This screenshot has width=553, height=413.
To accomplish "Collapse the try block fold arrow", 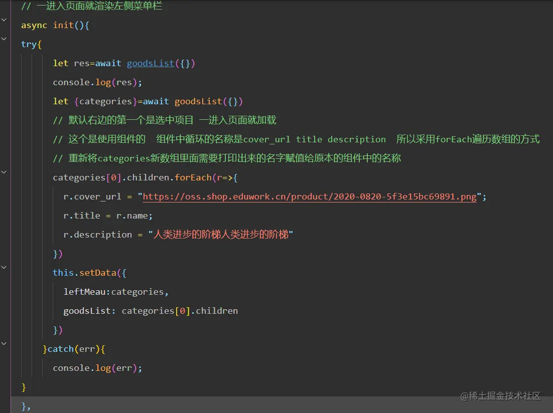I will [x=4, y=39].
